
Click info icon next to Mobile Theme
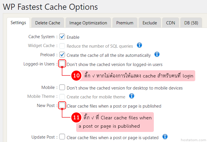coord(132,96)
